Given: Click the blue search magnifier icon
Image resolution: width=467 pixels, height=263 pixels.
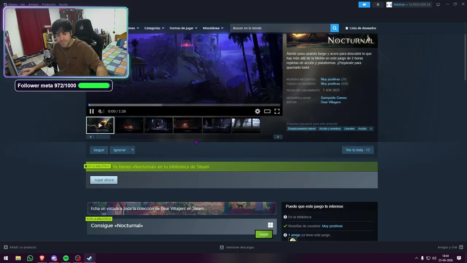Looking at the screenshot, I should [x=335, y=28].
